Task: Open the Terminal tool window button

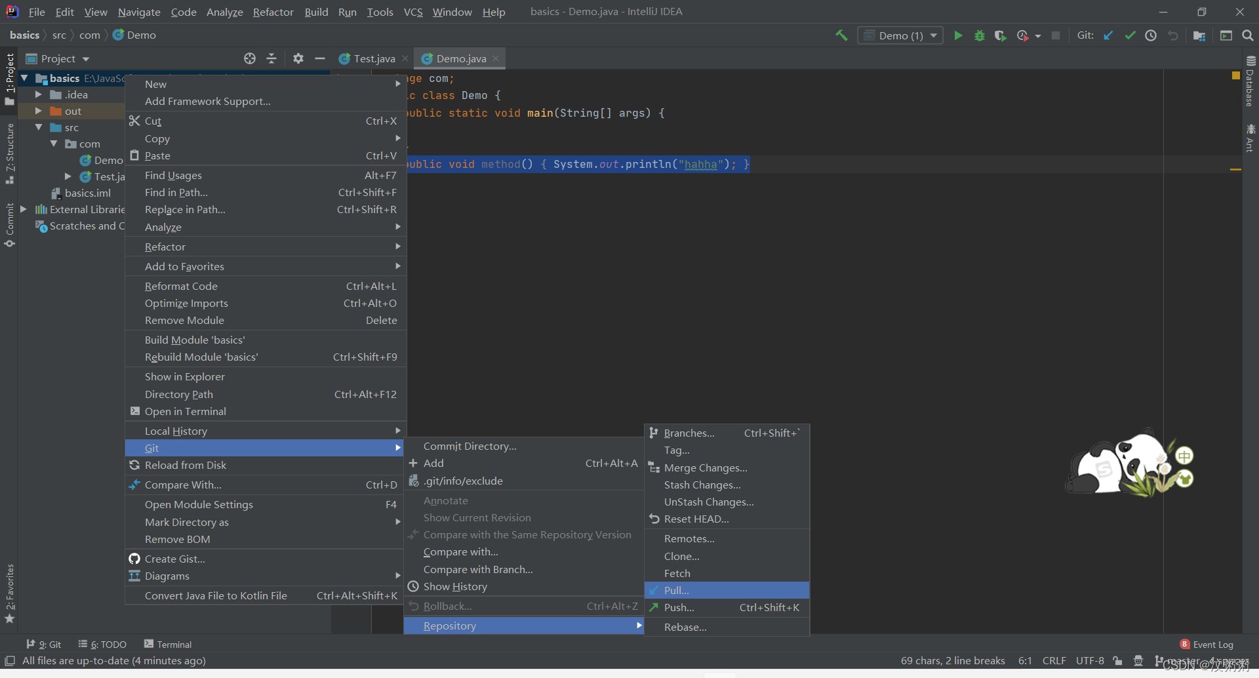Action: 168,645
